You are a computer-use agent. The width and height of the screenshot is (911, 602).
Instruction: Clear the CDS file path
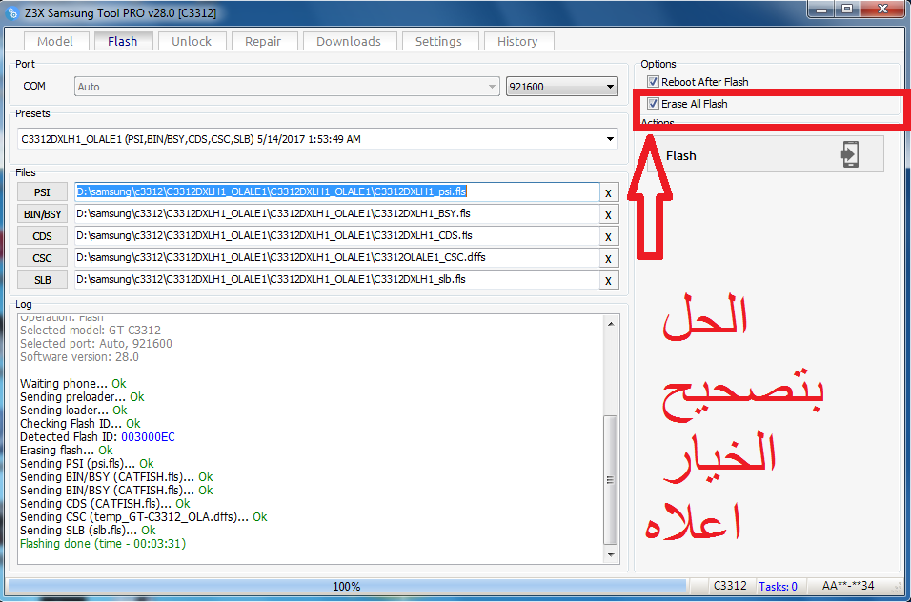click(608, 237)
